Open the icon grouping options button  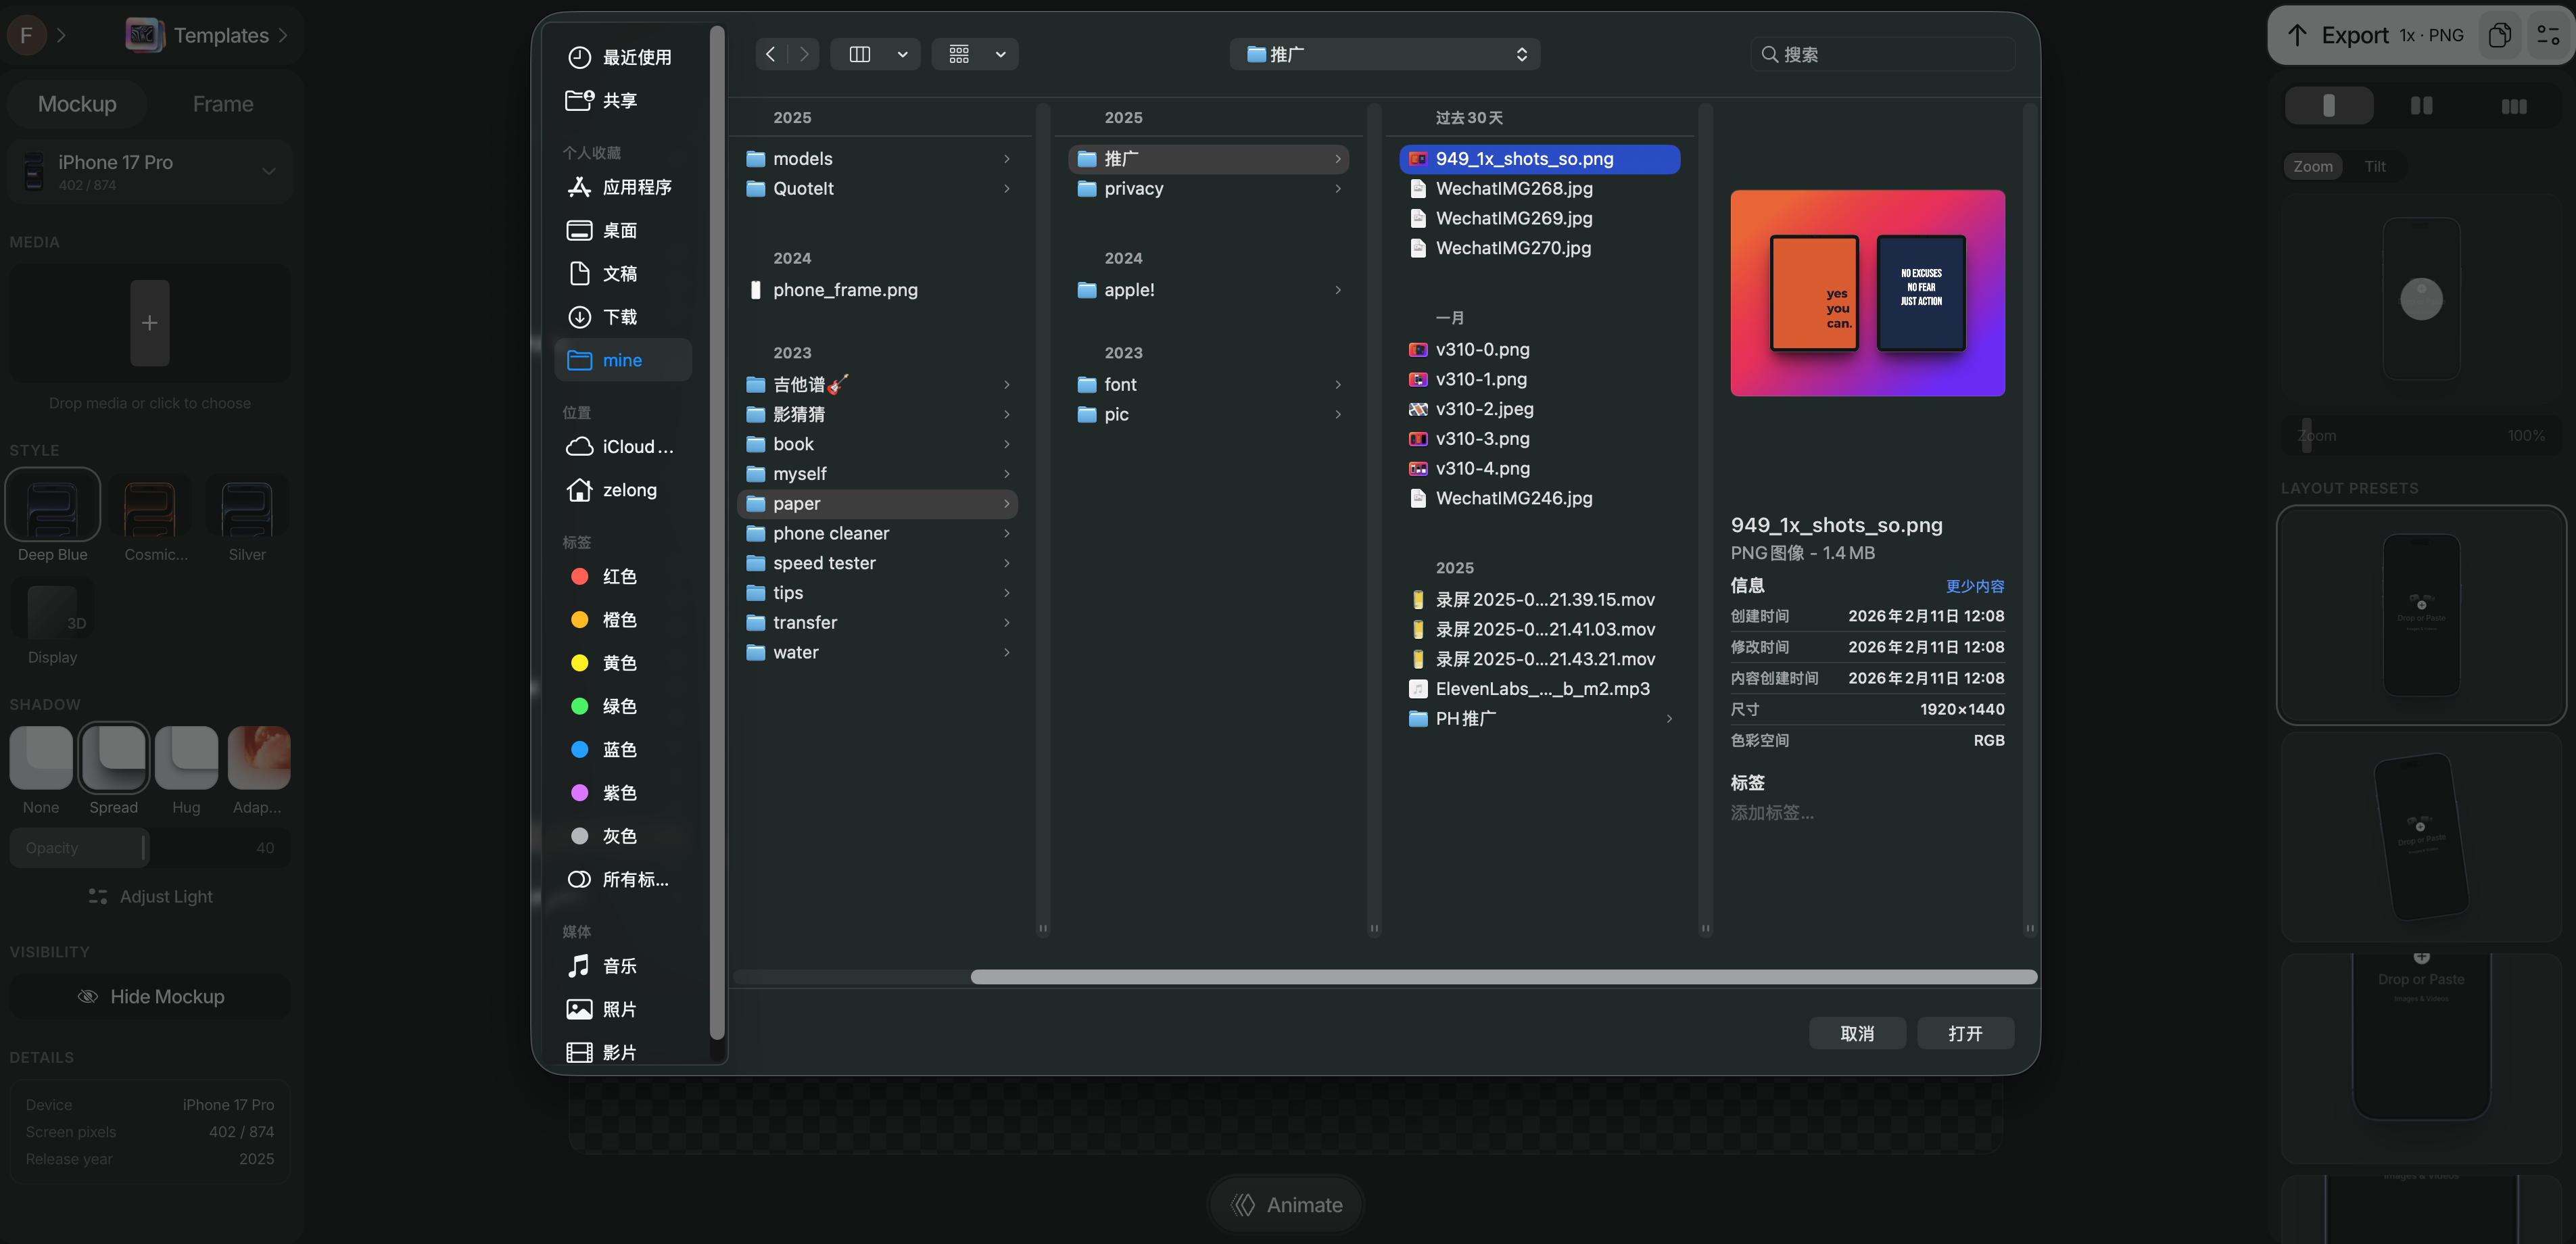coord(959,54)
